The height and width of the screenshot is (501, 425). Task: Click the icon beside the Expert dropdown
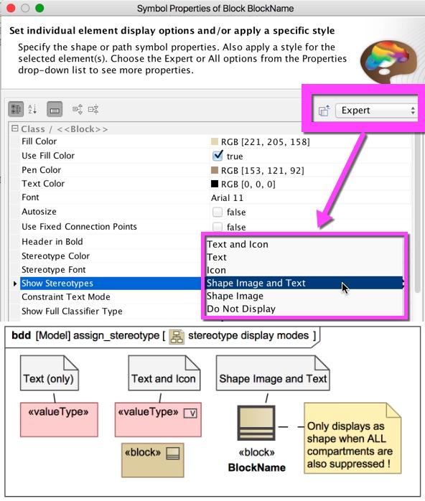tap(324, 111)
